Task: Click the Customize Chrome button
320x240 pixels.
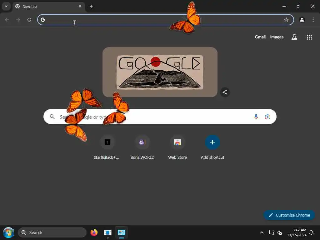Action: 289,215
